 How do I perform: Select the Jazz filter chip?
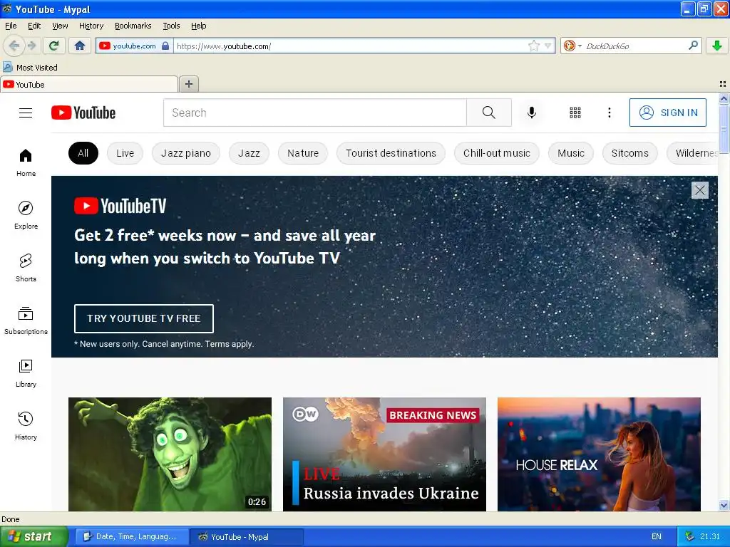249,153
